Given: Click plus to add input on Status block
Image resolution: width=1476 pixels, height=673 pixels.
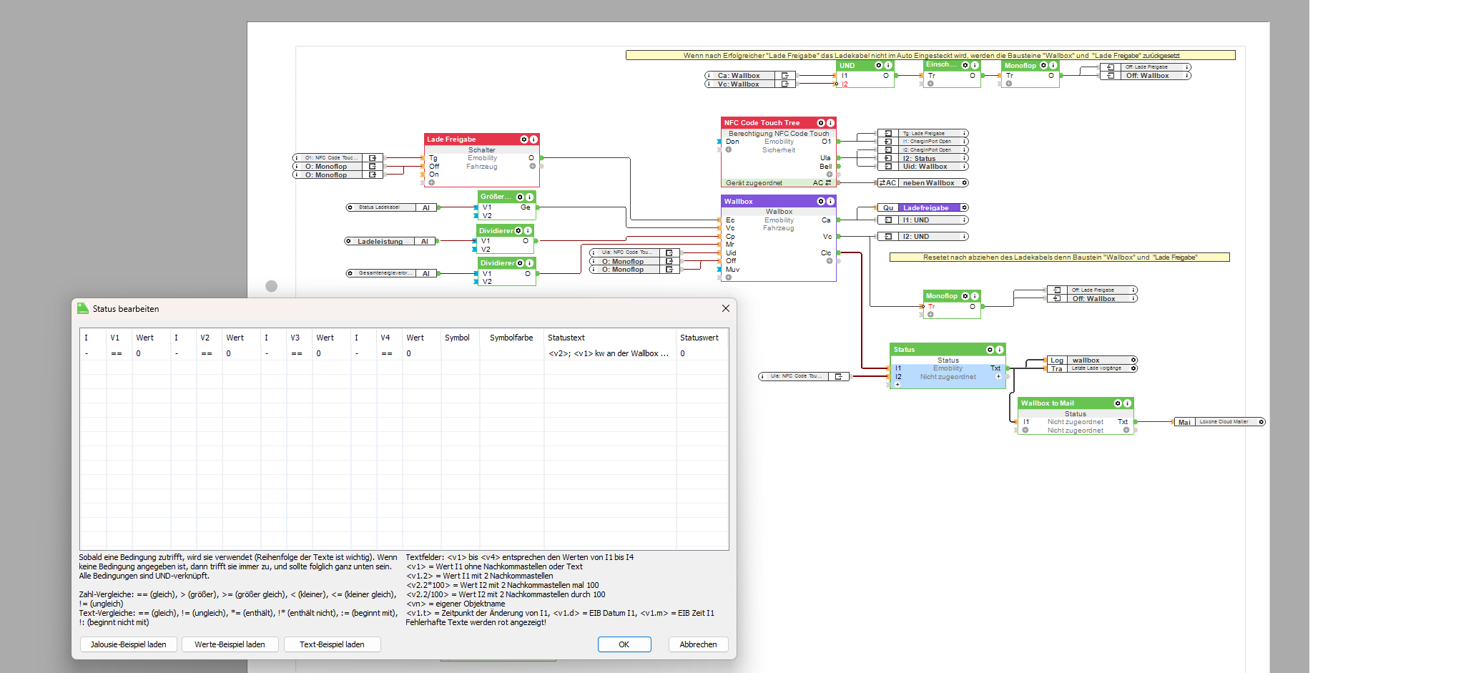Looking at the screenshot, I should [x=897, y=385].
